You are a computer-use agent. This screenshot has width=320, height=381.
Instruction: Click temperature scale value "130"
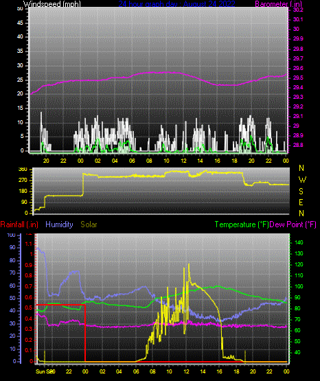[x=299, y=253]
